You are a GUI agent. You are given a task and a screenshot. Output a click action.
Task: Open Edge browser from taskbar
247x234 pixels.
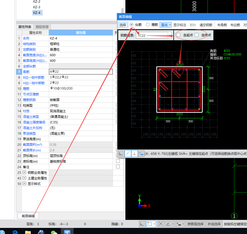pos(15,232)
